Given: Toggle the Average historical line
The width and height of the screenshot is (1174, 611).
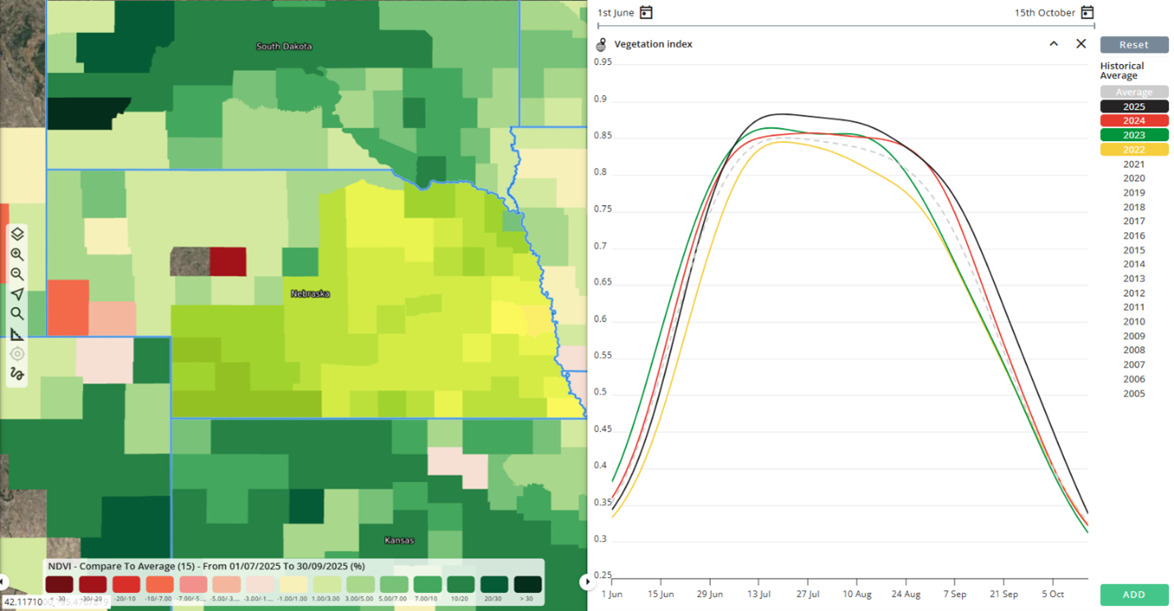Looking at the screenshot, I should 1134,91.
